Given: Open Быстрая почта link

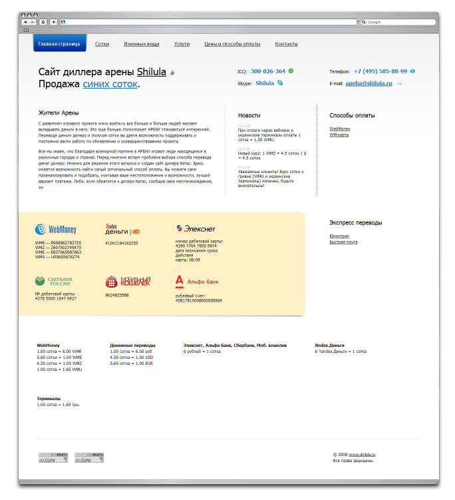Looking at the screenshot, I should click(343, 242).
